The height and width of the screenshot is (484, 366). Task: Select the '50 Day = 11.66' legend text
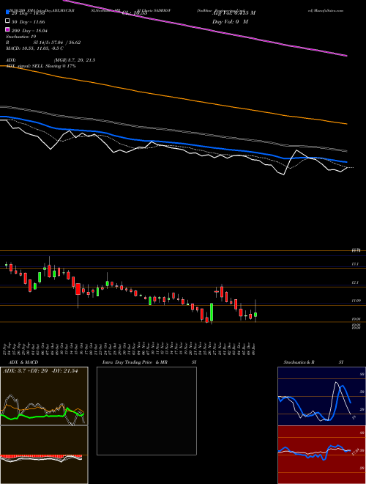coord(28,22)
